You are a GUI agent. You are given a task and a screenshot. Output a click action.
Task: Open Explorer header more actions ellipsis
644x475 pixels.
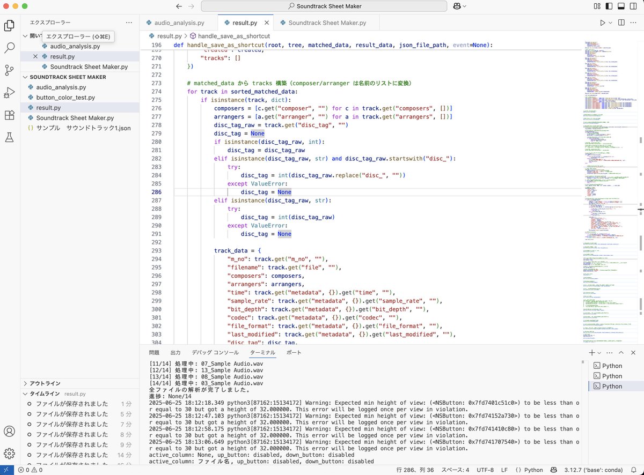tap(129, 23)
